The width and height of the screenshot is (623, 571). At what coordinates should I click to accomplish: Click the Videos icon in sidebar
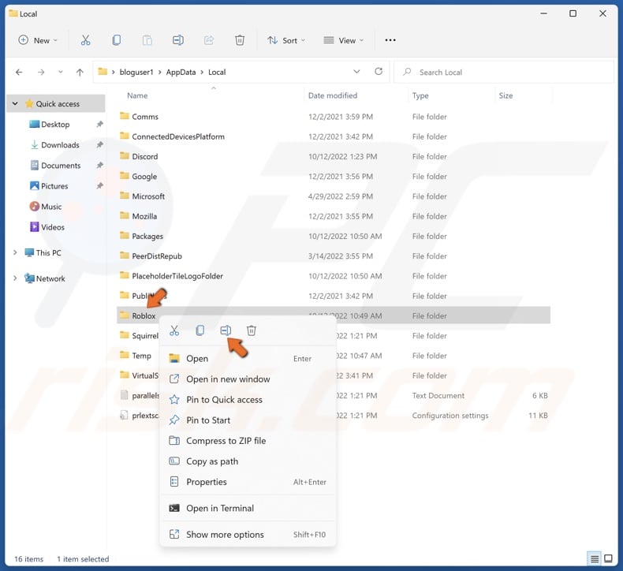(35, 227)
